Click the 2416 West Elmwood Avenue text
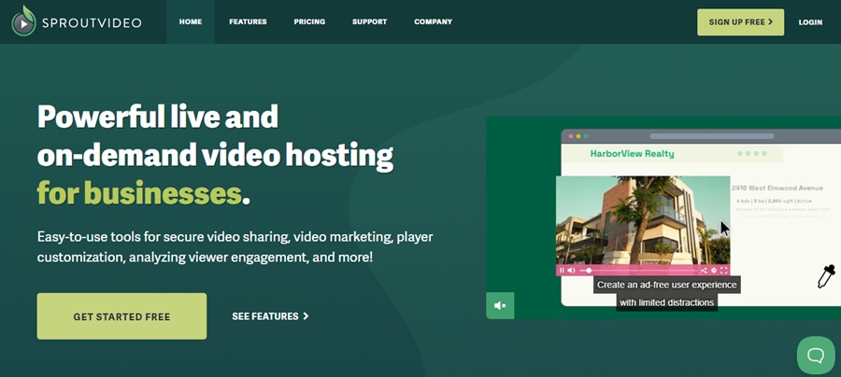 777,188
